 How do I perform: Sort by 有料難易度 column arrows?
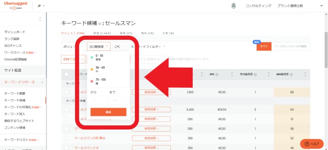click(269, 74)
